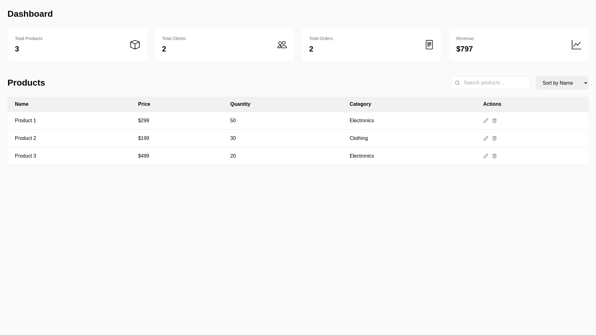Focus the Search products input field
The width and height of the screenshot is (596, 335).
(495, 83)
